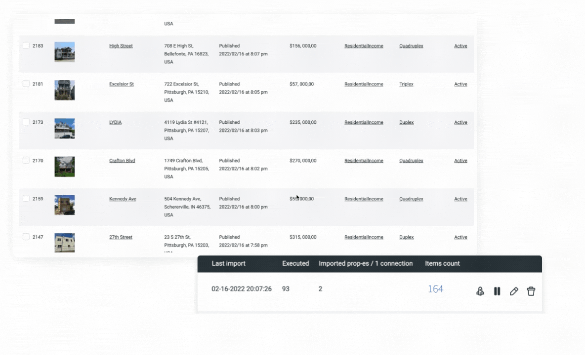Pause the import with the pause icon
585x355 pixels.
497,291
